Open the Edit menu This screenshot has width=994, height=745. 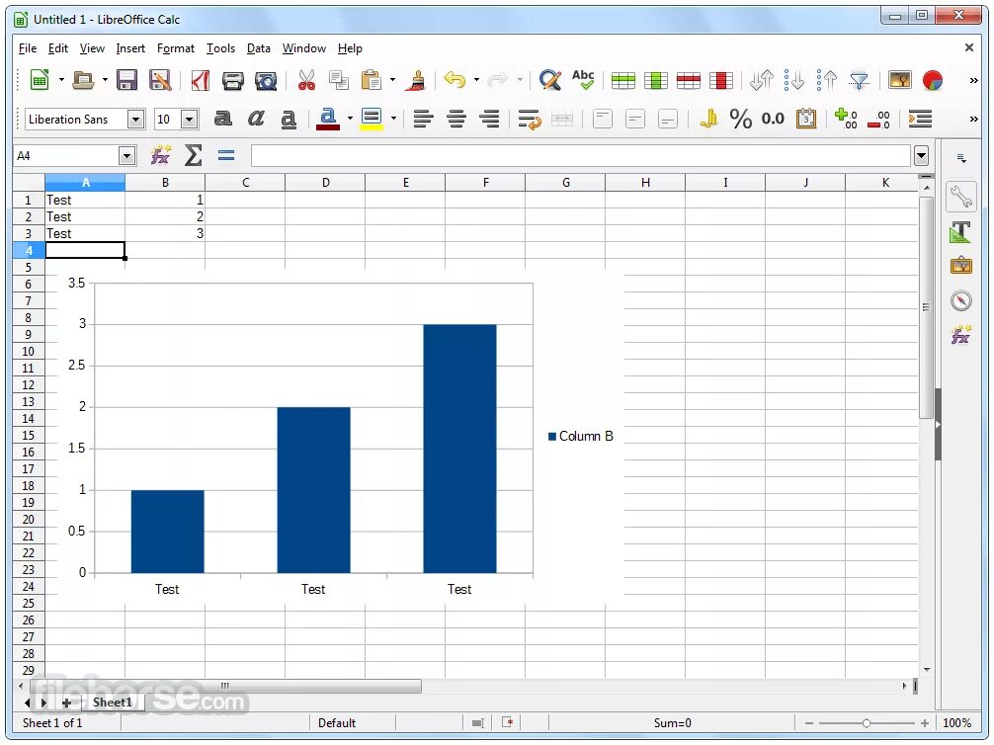pos(57,48)
